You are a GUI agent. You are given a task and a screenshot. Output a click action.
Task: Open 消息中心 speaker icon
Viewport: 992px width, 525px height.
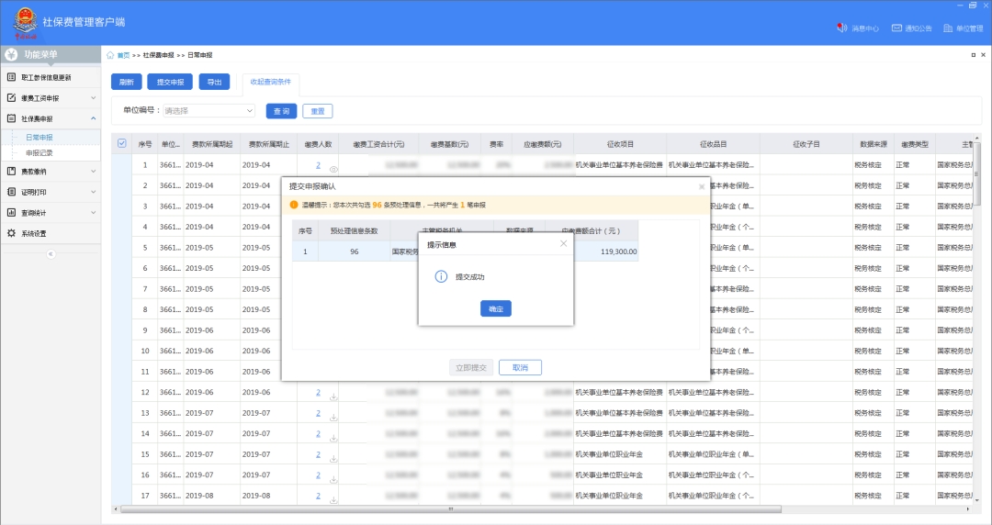point(840,28)
